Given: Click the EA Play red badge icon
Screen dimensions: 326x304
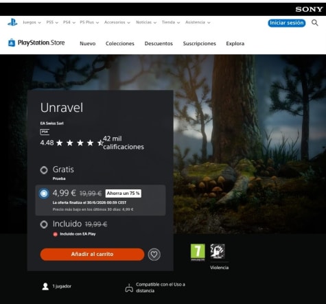Looking at the screenshot, I should point(55,234).
